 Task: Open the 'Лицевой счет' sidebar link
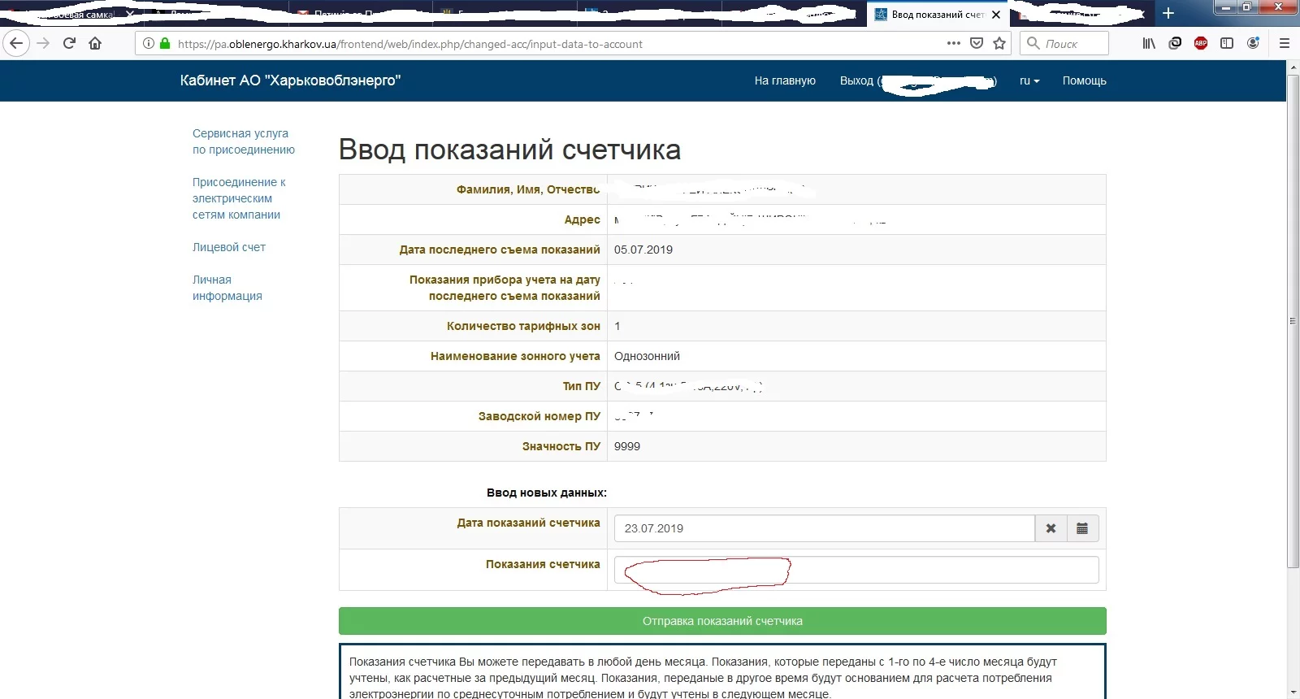pyautogui.click(x=229, y=247)
